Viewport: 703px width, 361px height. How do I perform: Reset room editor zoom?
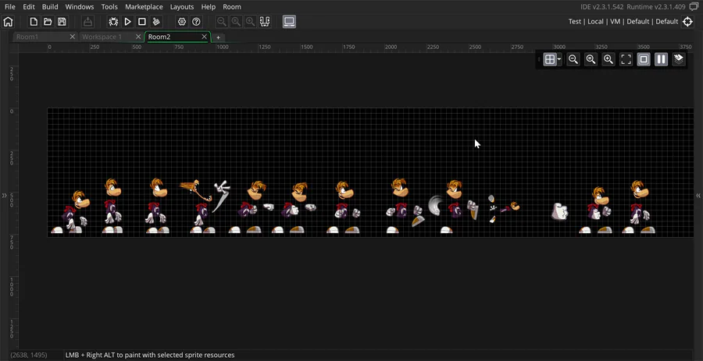point(591,59)
